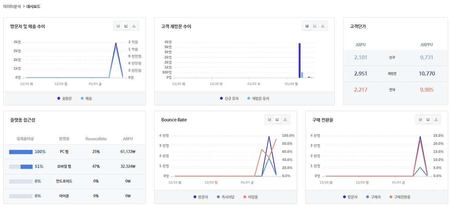Switch visitor and sales trend to bar chart
The image size is (450, 206).
(118, 26)
